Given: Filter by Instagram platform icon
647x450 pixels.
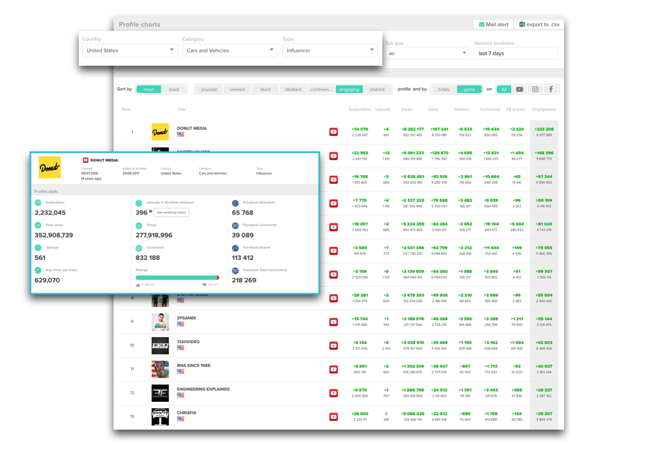Looking at the screenshot, I should [x=535, y=89].
